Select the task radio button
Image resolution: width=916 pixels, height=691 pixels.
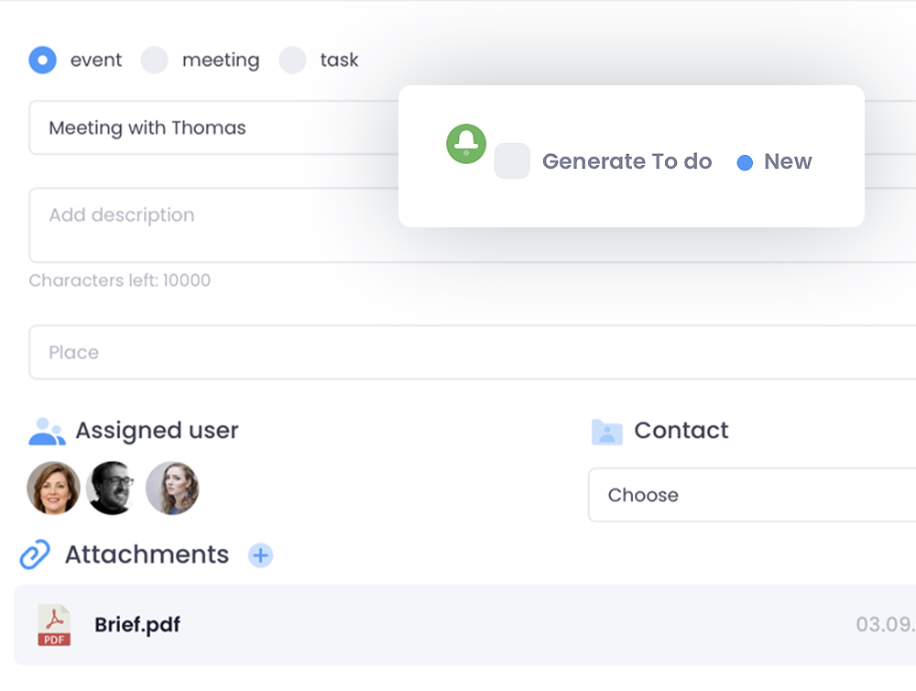click(x=291, y=60)
